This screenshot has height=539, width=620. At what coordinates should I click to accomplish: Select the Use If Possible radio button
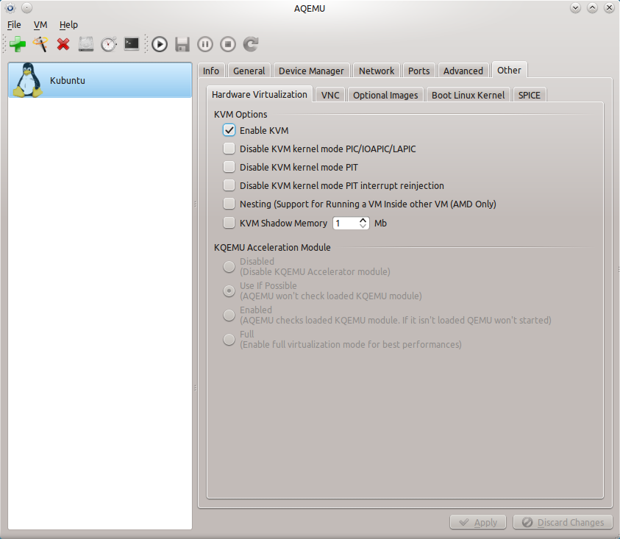(229, 290)
